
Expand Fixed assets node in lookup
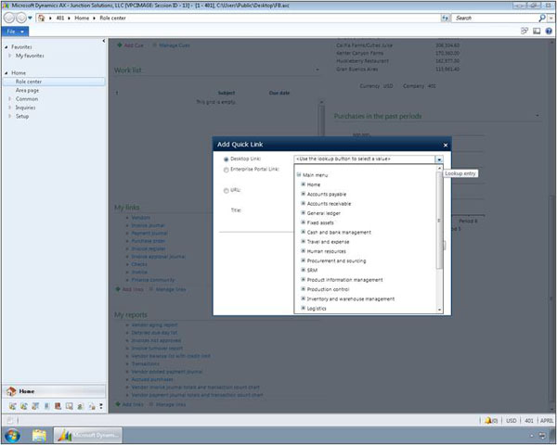pyautogui.click(x=304, y=222)
